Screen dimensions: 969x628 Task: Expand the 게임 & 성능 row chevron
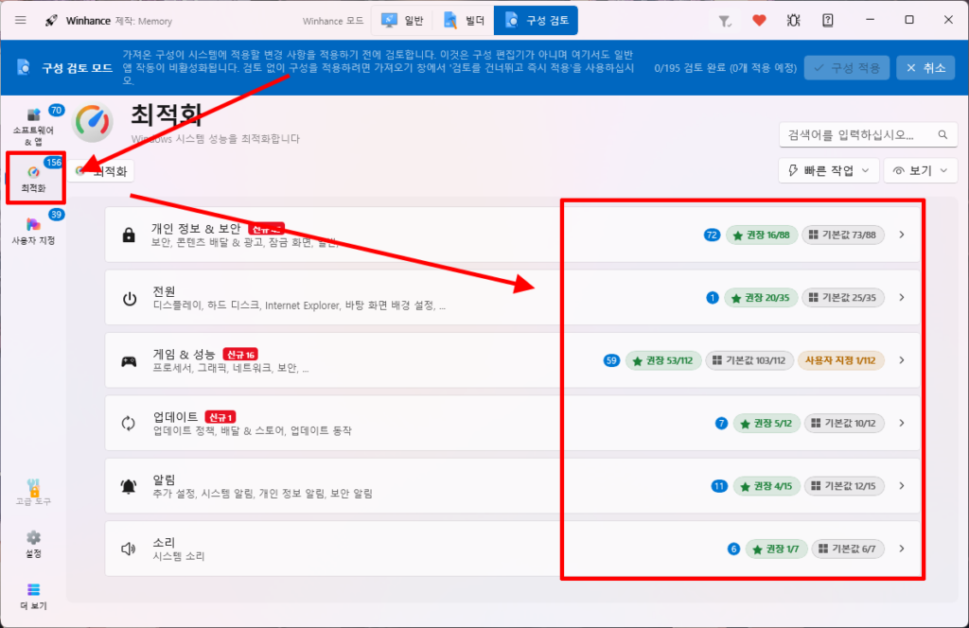902,360
